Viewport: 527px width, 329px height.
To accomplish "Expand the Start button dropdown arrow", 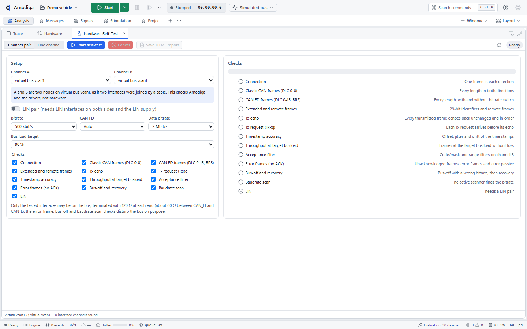I will point(124,7).
